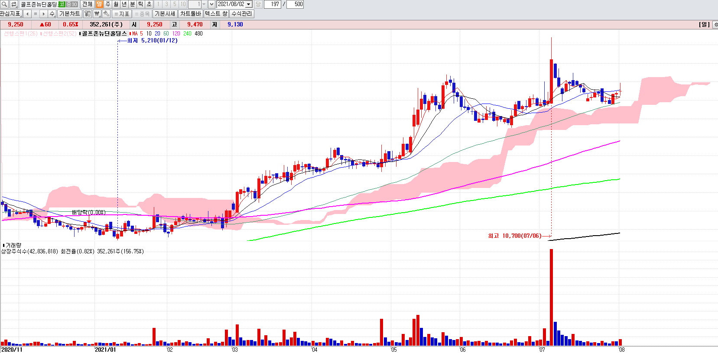Viewport: 718px width, 353px height.
Task: Click the 352,261(주) volume value
Action: coord(106,25)
